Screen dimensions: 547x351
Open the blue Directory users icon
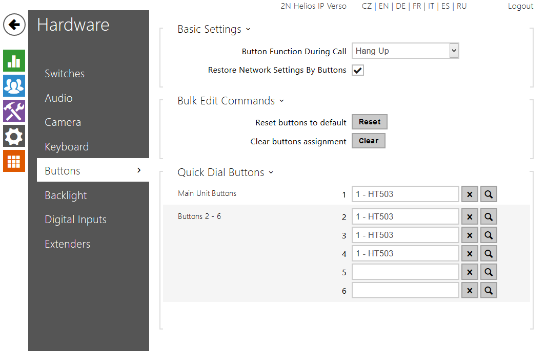pos(14,85)
